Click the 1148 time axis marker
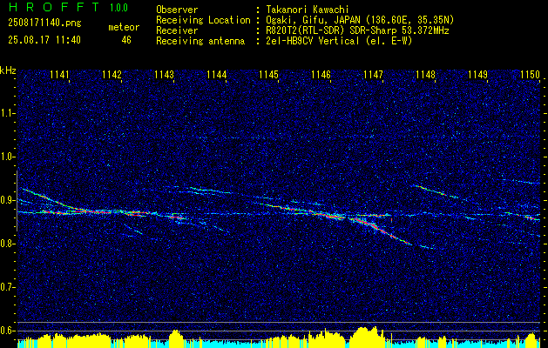Screen dimensions: 548x348 point(426,75)
